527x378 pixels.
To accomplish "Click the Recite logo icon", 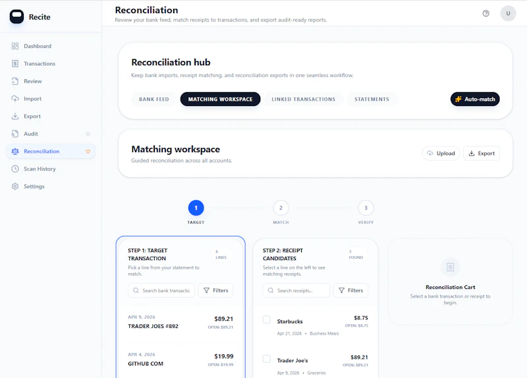I will (16, 16).
